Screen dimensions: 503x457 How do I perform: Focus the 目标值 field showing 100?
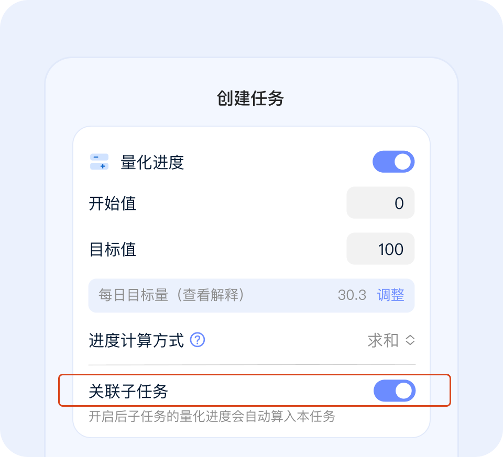coord(380,249)
